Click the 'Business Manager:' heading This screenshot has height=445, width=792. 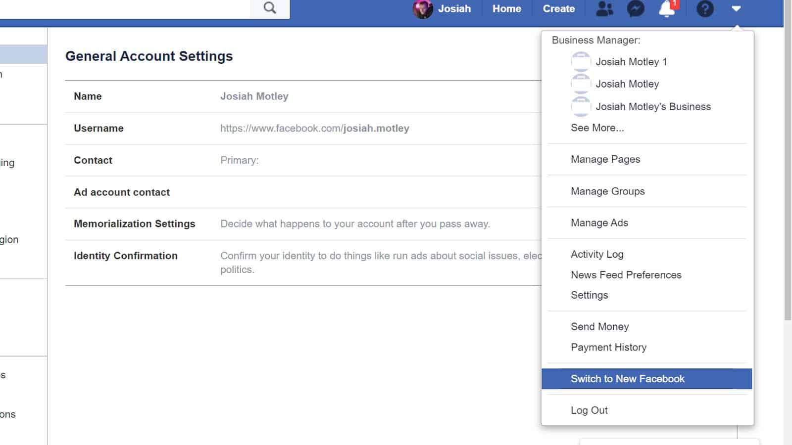(595, 40)
